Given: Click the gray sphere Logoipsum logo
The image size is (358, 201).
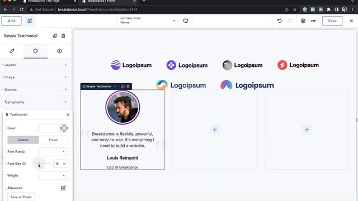Looking at the screenshot, I should click(242, 65).
